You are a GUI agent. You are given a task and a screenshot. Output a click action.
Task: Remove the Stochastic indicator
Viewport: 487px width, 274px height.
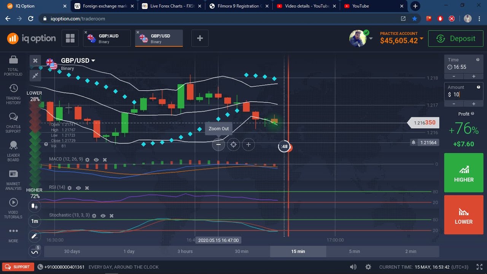111,215
